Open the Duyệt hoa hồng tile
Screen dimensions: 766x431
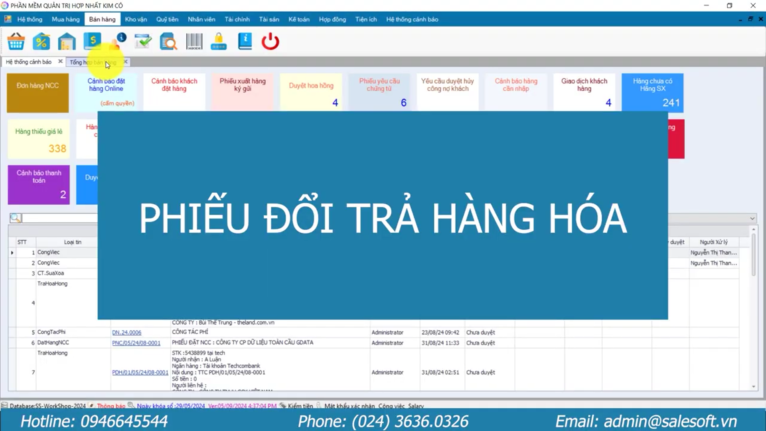point(311,92)
